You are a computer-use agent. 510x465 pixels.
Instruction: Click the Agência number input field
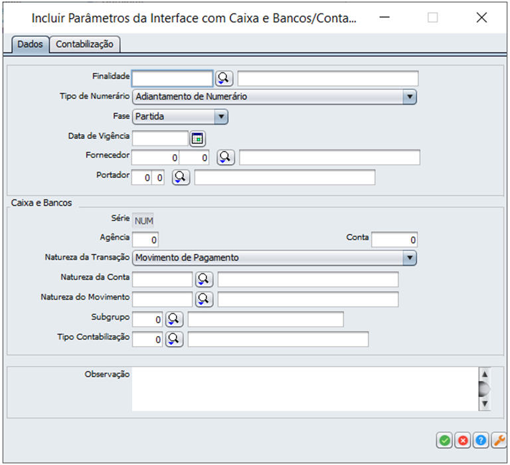(x=145, y=239)
